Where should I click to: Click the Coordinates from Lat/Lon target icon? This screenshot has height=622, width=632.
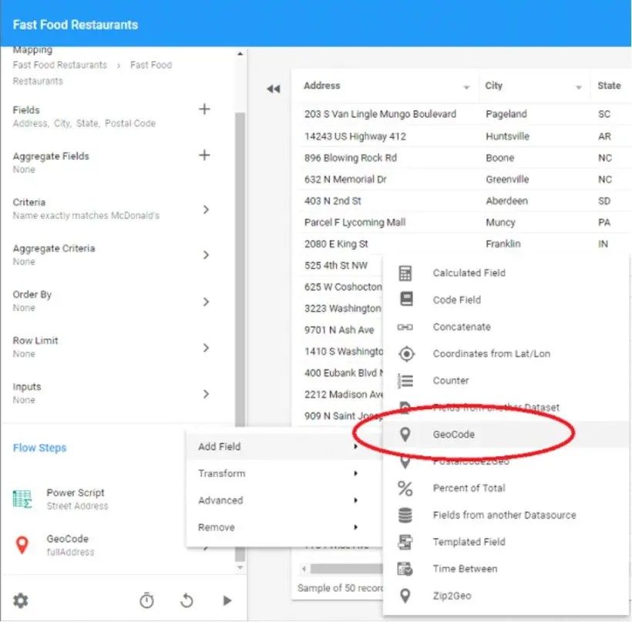406,354
